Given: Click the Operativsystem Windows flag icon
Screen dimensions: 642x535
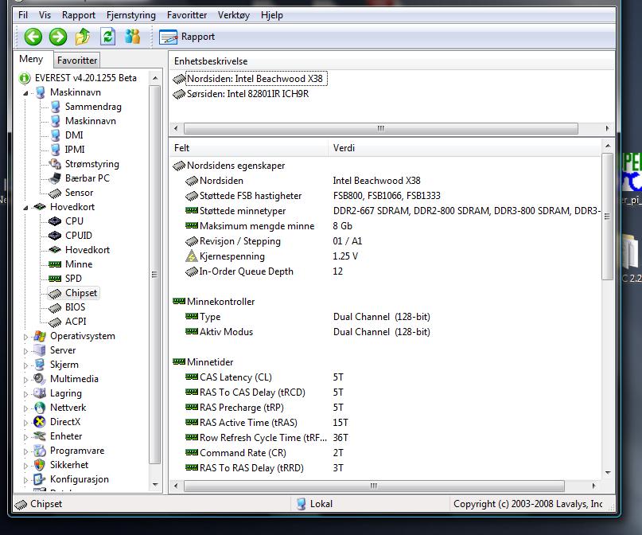Looking at the screenshot, I should (40, 336).
